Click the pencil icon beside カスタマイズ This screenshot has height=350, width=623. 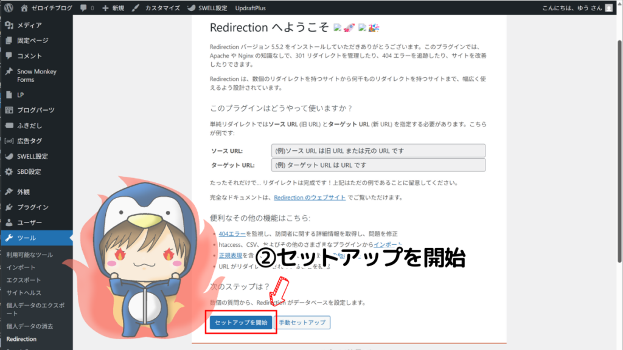(136, 8)
